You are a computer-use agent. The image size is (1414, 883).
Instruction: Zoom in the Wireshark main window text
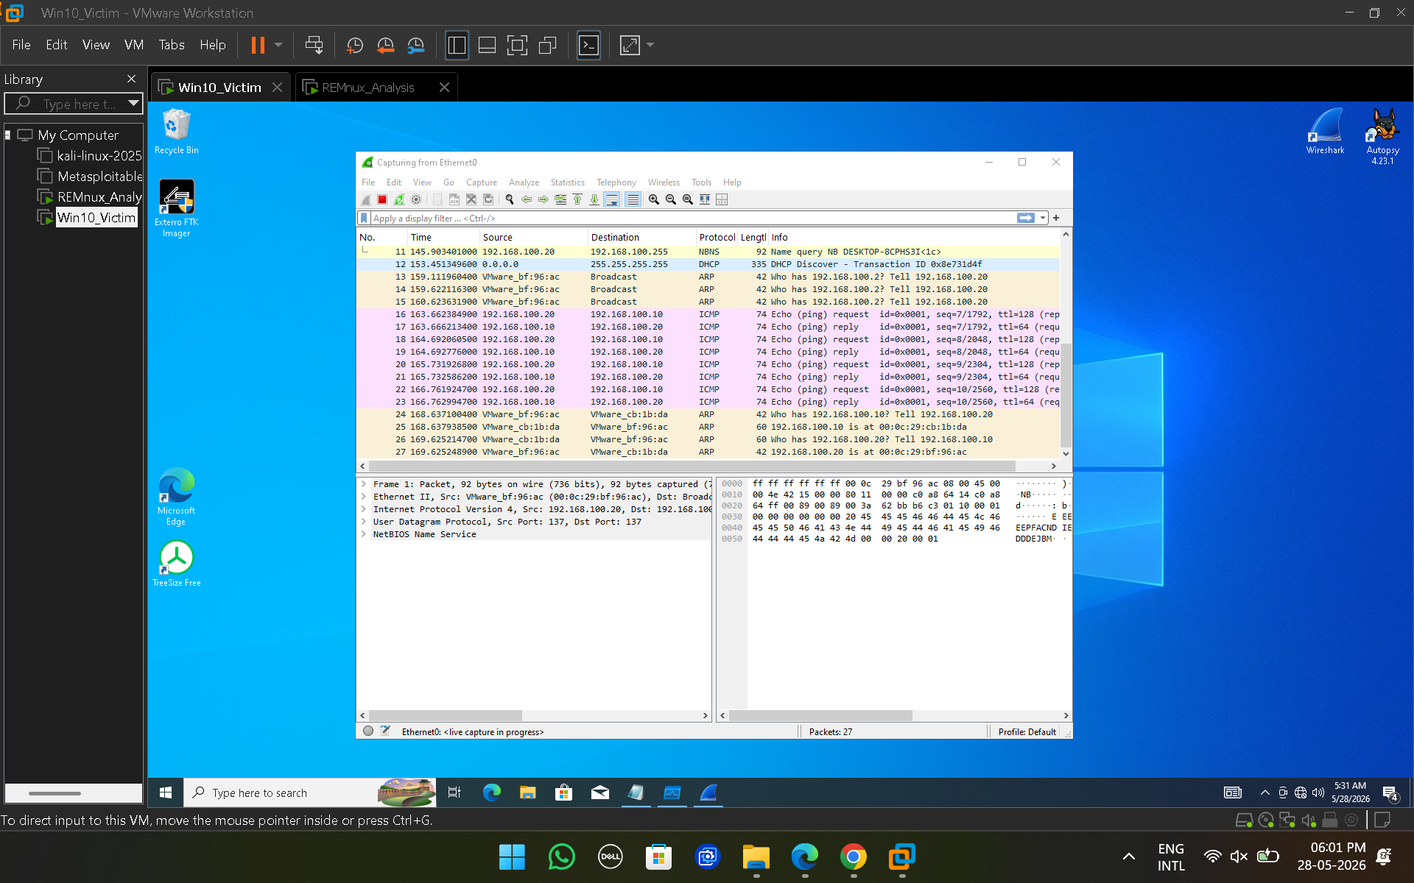[654, 199]
